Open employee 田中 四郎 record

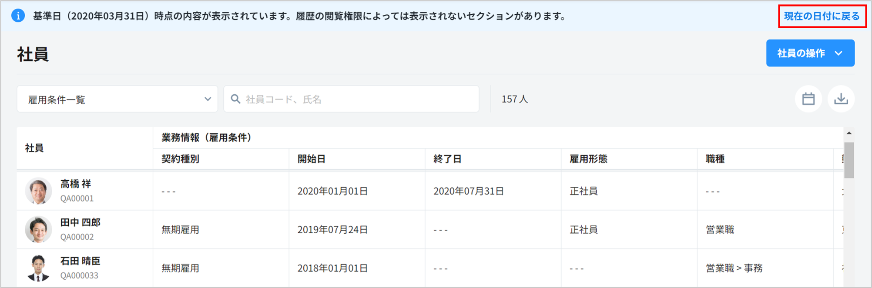click(80, 222)
